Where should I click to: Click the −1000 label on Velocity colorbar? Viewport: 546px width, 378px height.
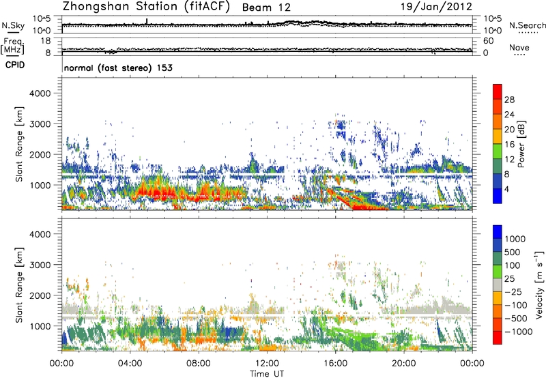pos(519,332)
